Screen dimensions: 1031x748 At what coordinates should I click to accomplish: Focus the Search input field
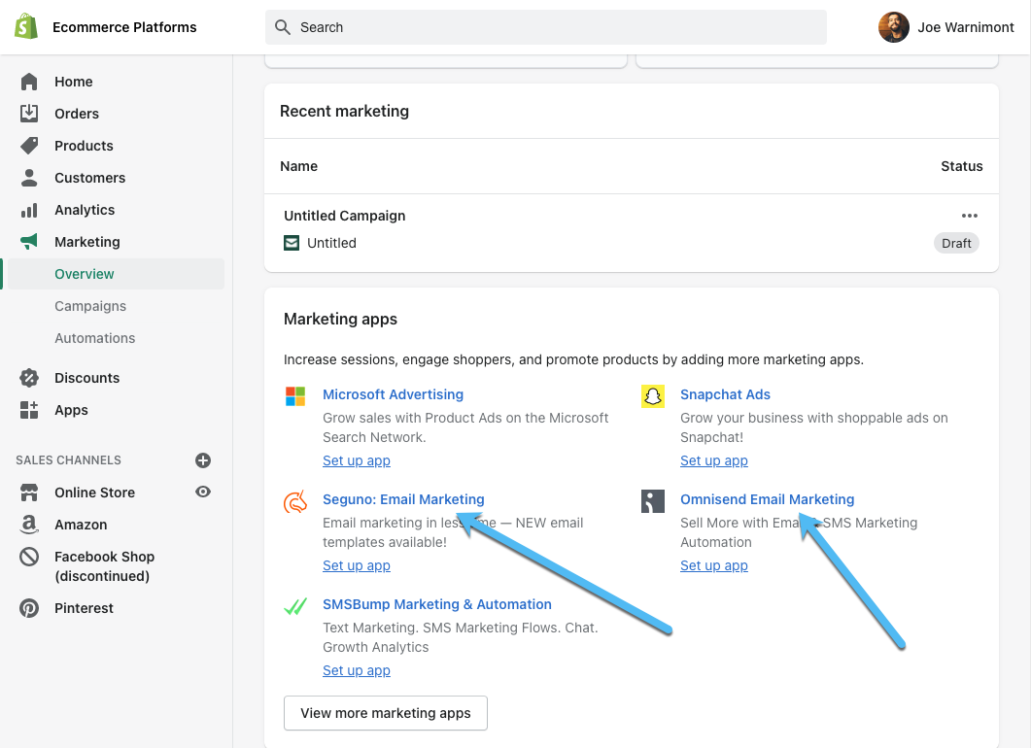[x=546, y=27]
